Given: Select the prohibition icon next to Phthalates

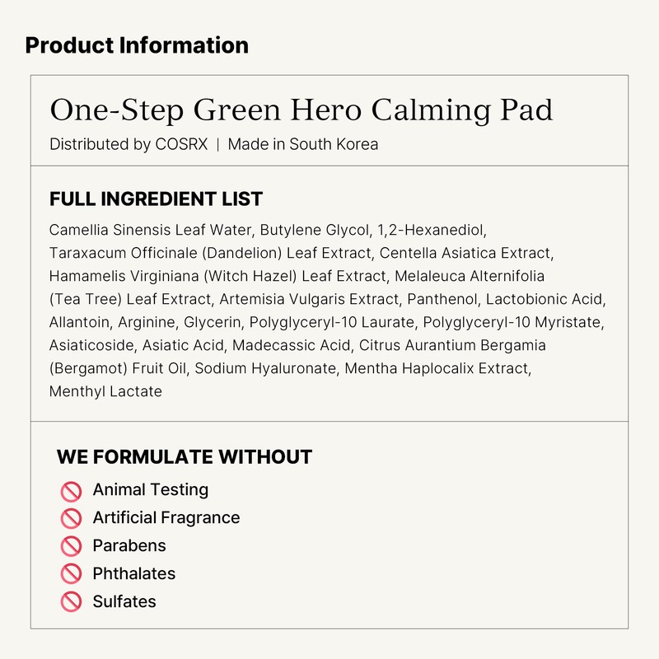Looking at the screenshot, I should pyautogui.click(x=72, y=574).
